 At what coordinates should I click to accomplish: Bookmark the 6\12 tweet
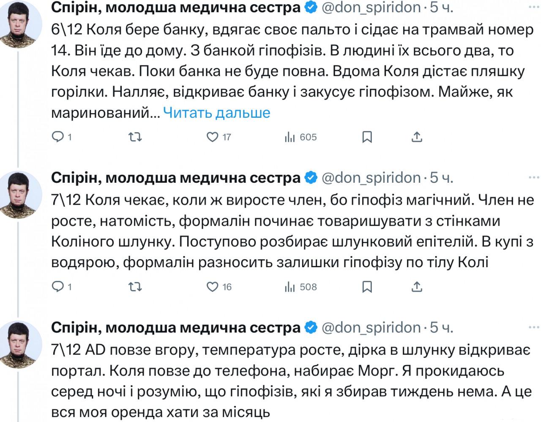(x=367, y=137)
